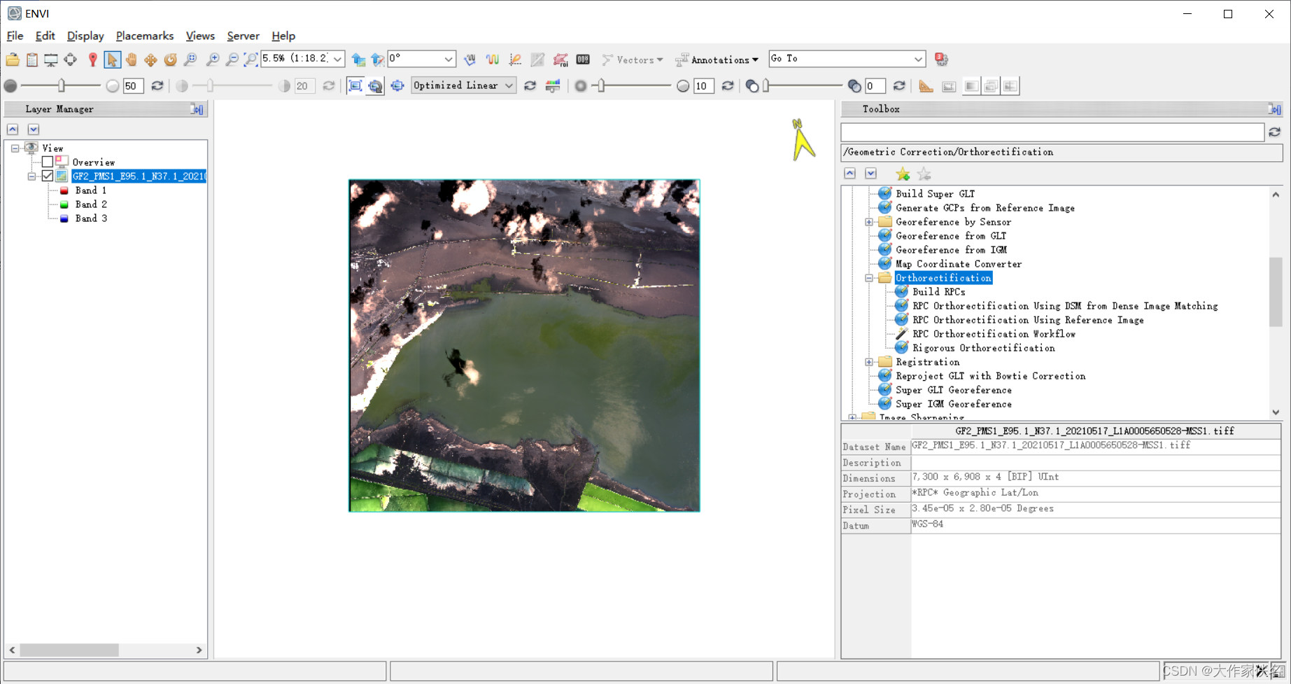Screen dimensions: 1291x684
Task: Open the Display menu
Action: [x=85, y=36]
